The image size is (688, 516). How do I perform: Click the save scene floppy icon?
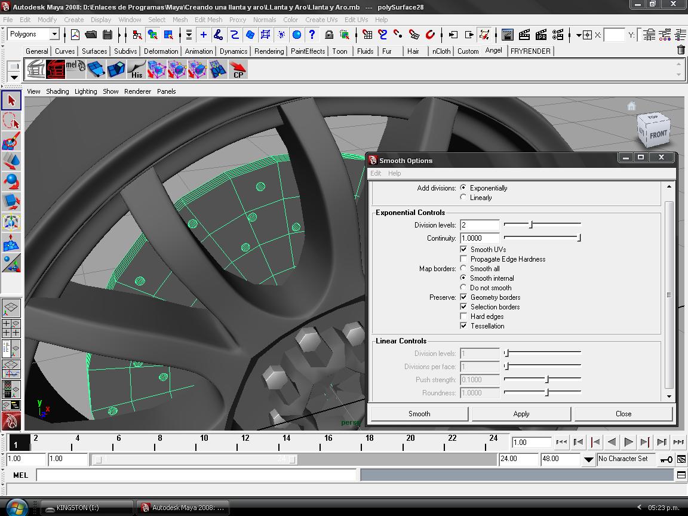[x=107, y=35]
